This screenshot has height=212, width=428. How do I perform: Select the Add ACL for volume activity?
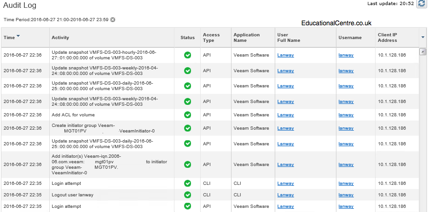73,115
